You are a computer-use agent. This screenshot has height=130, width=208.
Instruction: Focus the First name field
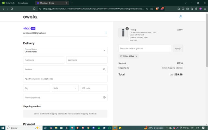[x=44, y=60]
